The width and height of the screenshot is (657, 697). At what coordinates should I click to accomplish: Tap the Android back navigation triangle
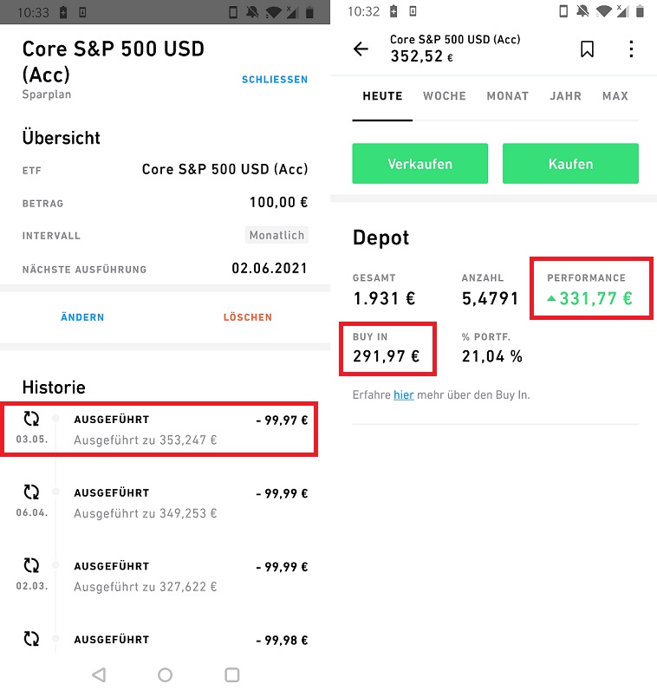coord(99,674)
